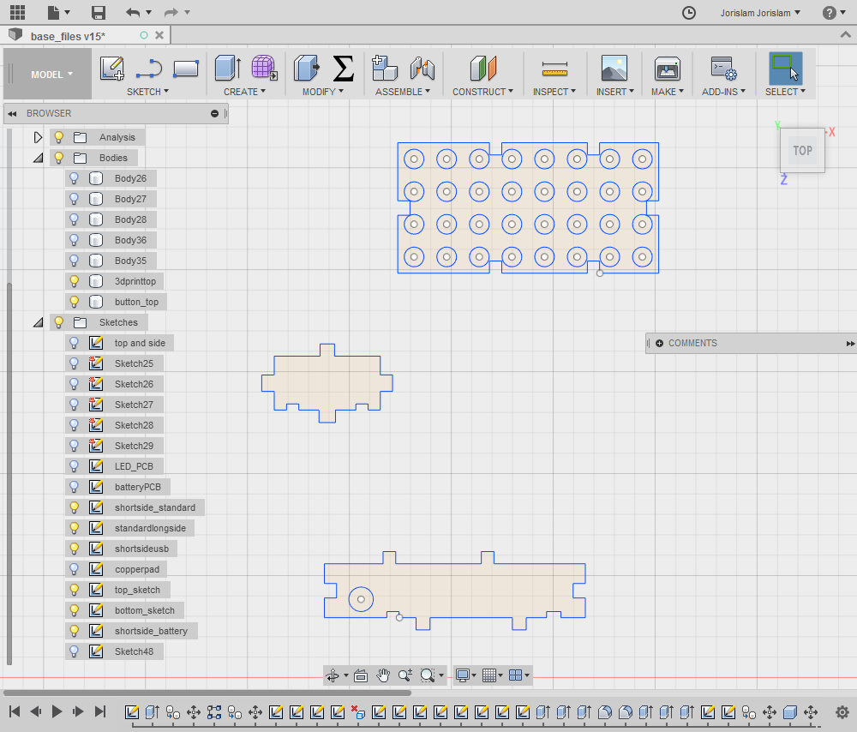This screenshot has height=732, width=857.
Task: Hide the shortside_standard sketch
Action: point(75,507)
